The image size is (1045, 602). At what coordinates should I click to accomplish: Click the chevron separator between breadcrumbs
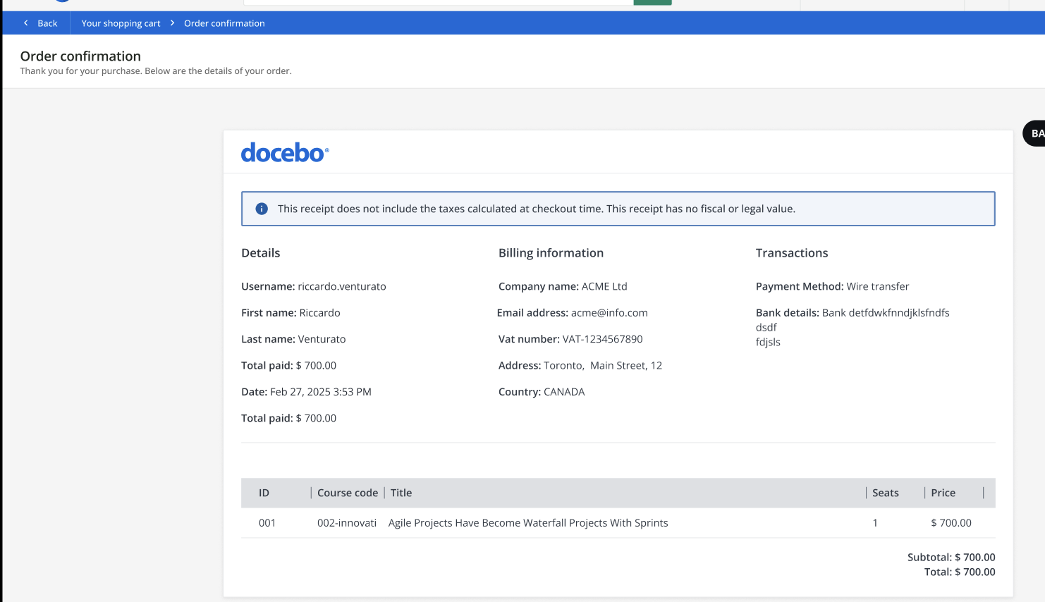(x=172, y=23)
